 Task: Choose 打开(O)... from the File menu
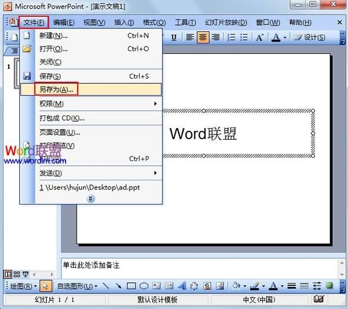[91, 49]
